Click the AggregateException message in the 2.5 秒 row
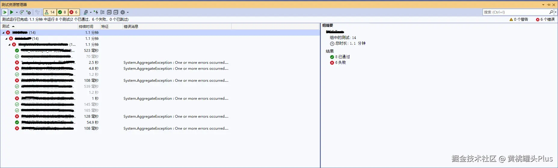The height and width of the screenshot is (168, 558). tap(176, 63)
